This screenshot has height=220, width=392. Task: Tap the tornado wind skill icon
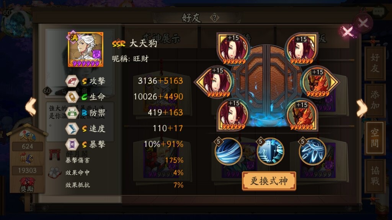[228, 151]
